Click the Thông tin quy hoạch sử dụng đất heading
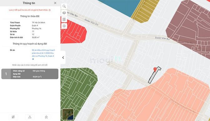The height and width of the screenshot is (121, 210). click(x=30, y=44)
